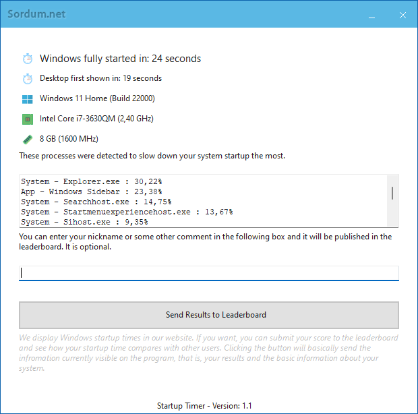Image resolution: width=418 pixels, height=414 pixels.
Task: Click the 'Sordum.net' title text
Action: click(x=36, y=14)
